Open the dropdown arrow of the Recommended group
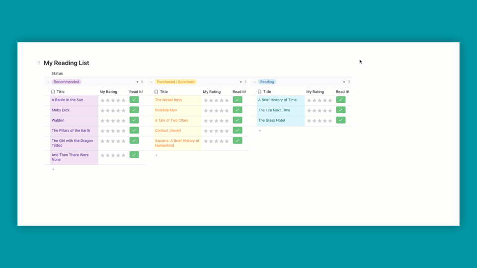The image size is (477, 268). 137,82
